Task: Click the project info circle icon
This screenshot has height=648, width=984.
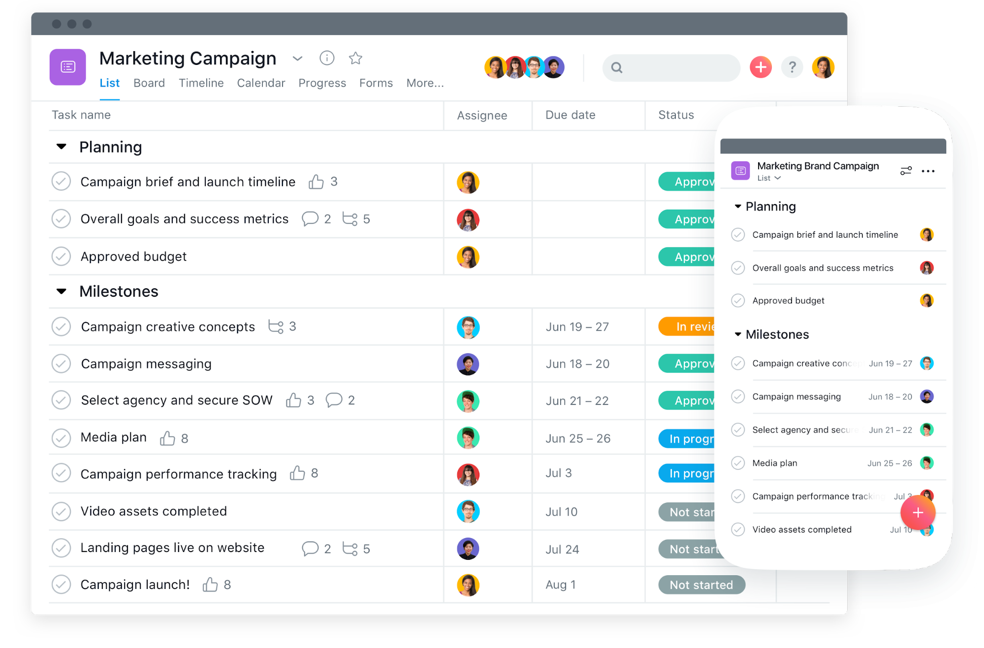Action: [x=327, y=60]
